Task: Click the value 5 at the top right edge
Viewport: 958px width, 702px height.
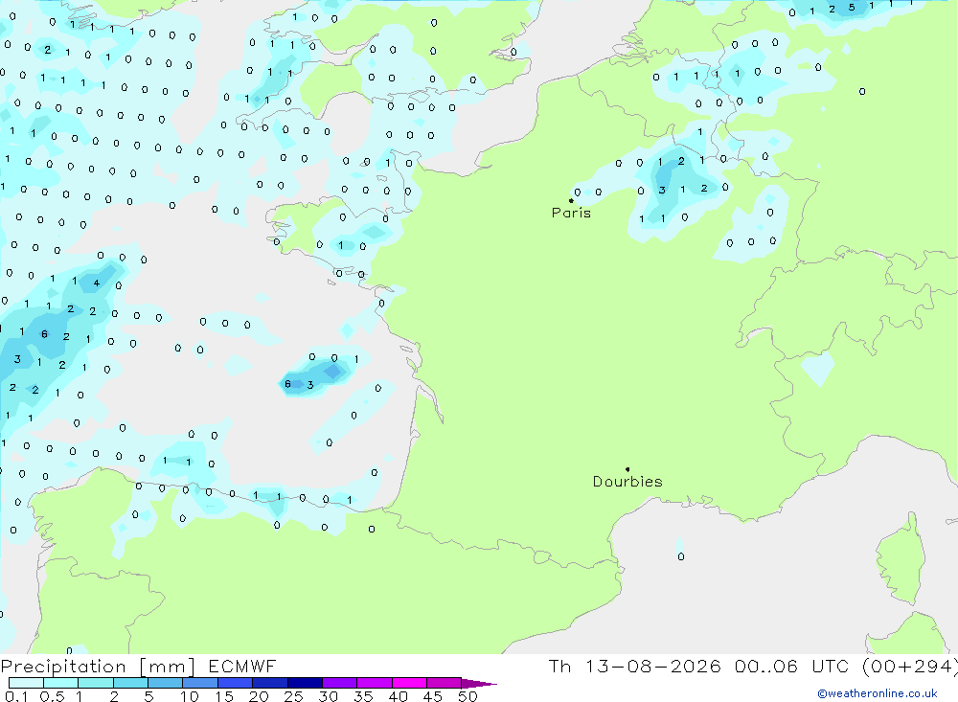Action: click(852, 8)
